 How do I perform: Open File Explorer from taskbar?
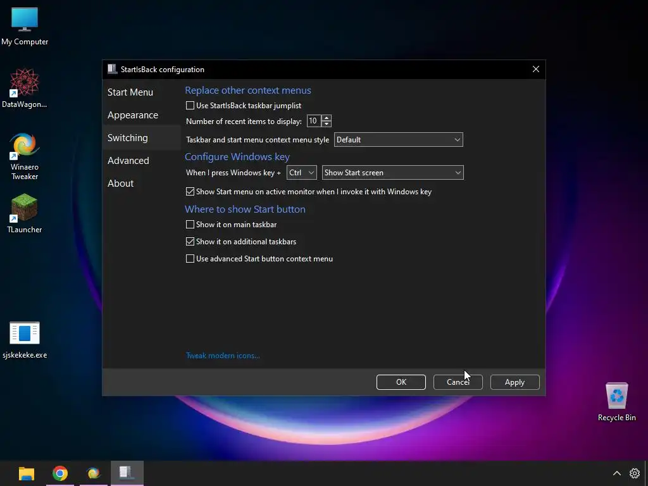[x=27, y=473]
